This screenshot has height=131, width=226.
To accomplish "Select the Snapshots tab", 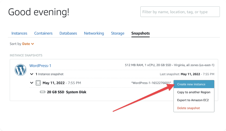I will tap(140, 33).
